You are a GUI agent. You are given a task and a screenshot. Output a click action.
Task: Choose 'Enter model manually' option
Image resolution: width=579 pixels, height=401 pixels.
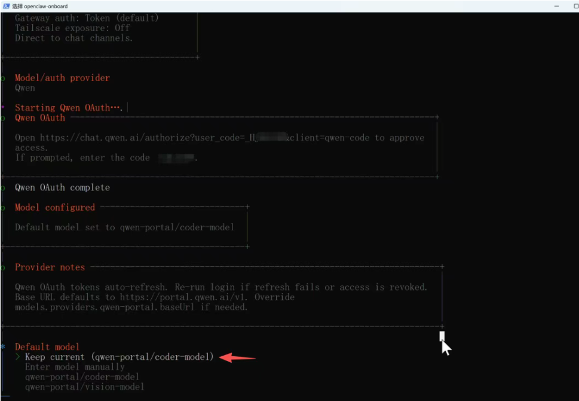[75, 367]
